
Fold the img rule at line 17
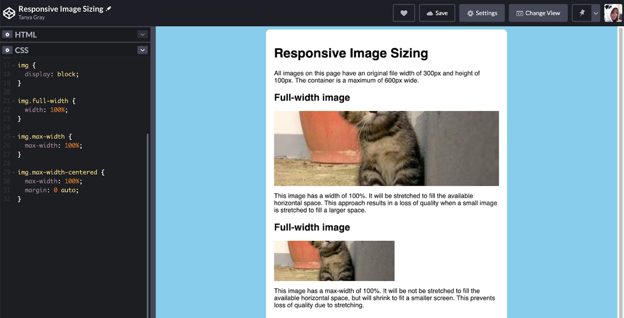[x=14, y=65]
